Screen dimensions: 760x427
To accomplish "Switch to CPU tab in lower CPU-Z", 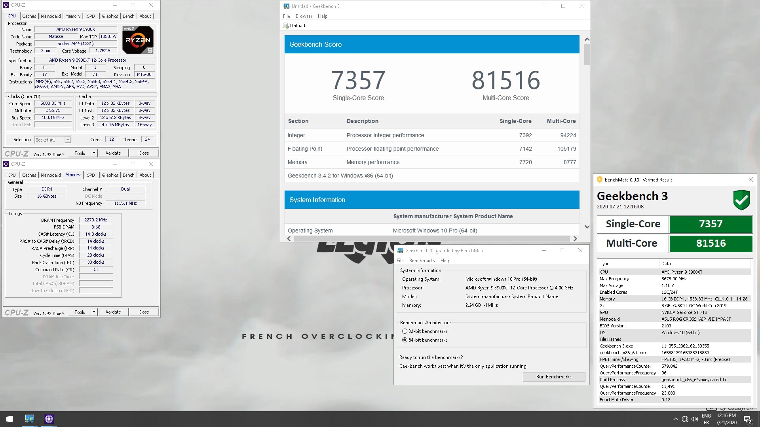I will [x=12, y=175].
